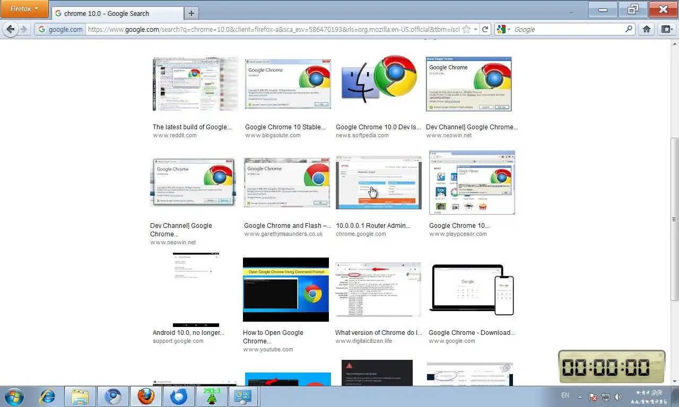Screen dimensions: 679x407
Task: Open the 10.0.0.0.1 Router Admin thumbnail
Action: [x=379, y=182]
